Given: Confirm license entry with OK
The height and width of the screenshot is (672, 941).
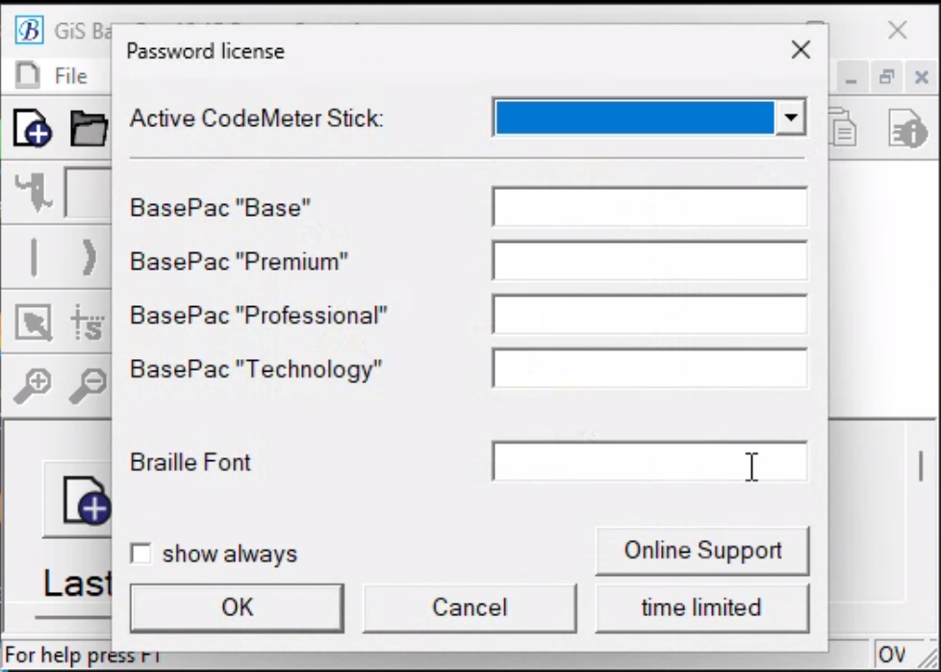Looking at the screenshot, I should point(236,607).
